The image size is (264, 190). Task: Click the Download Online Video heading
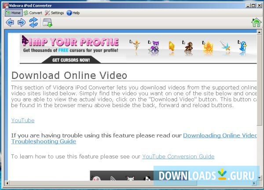click(69, 75)
